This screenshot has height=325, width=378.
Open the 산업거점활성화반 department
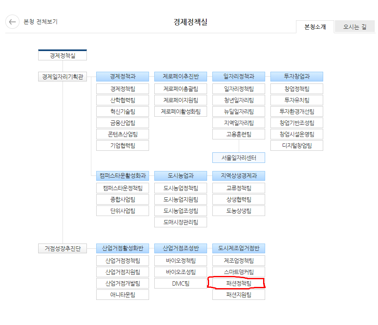click(123, 248)
